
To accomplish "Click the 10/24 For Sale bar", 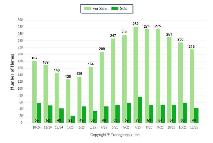I will (34, 92).
